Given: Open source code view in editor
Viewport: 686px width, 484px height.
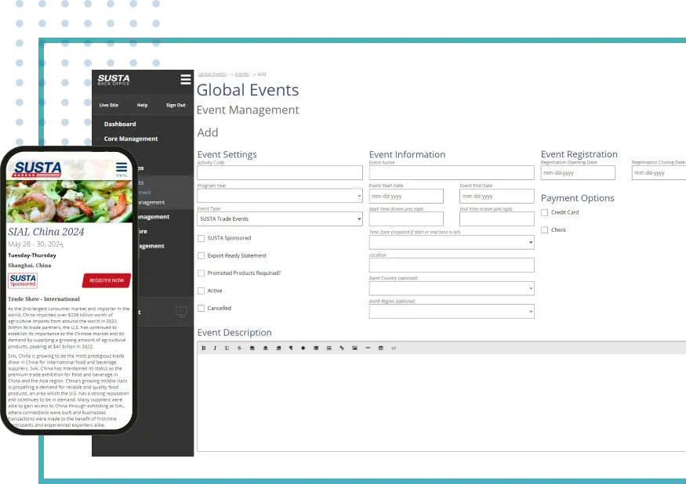Looking at the screenshot, I should click(x=394, y=348).
